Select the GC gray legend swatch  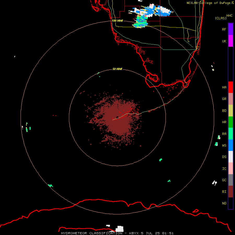pos(231,180)
